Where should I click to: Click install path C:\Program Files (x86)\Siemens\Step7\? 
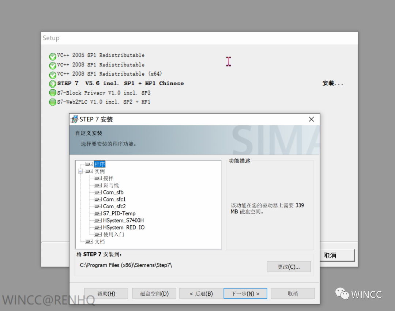click(x=126, y=265)
